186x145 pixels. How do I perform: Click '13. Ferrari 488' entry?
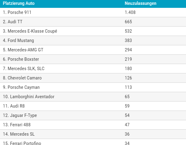(x=17, y=125)
